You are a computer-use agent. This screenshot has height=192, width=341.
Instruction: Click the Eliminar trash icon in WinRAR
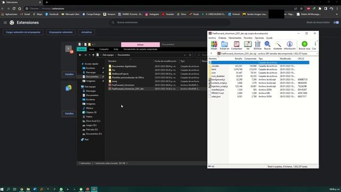click(x=257, y=45)
